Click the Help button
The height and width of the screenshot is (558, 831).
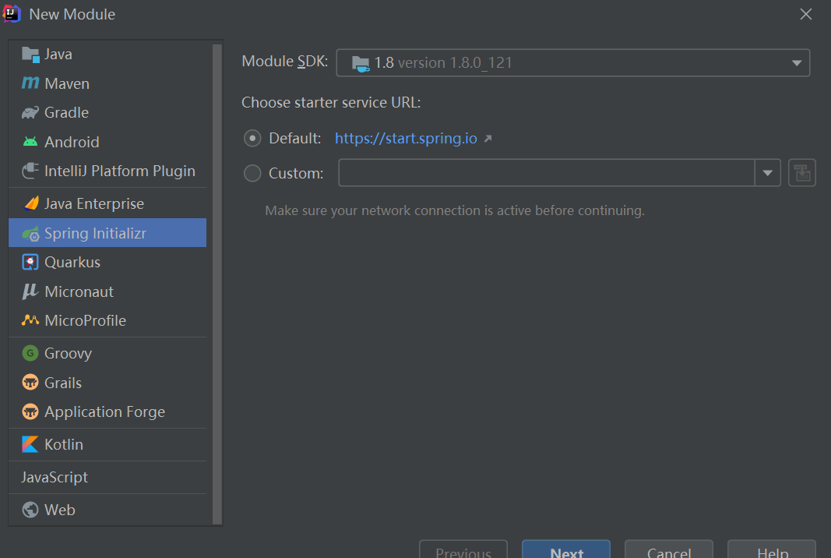(x=772, y=549)
